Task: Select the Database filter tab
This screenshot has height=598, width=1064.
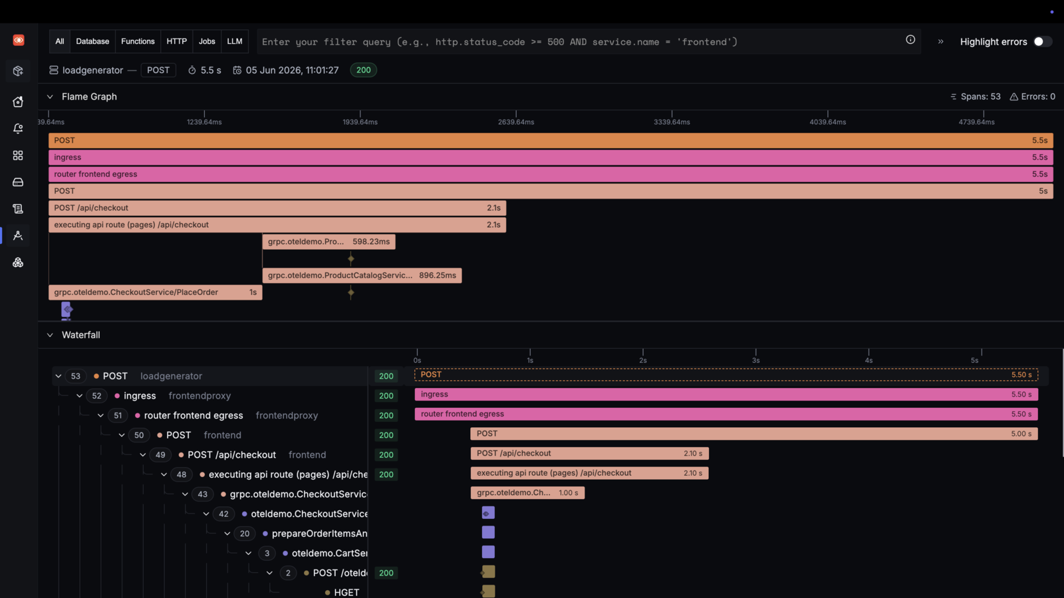Action: pos(92,41)
